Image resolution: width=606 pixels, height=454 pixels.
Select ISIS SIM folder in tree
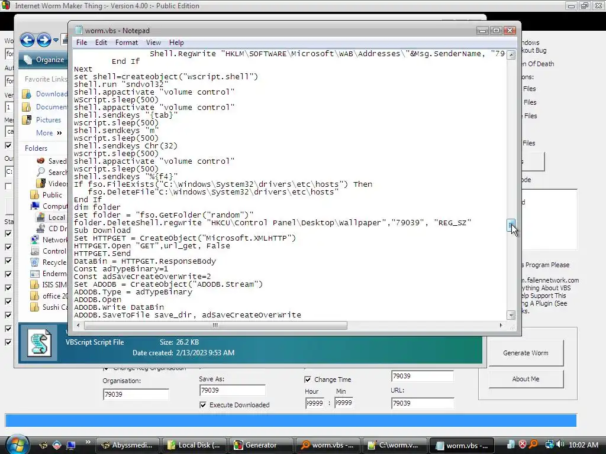tap(49, 284)
